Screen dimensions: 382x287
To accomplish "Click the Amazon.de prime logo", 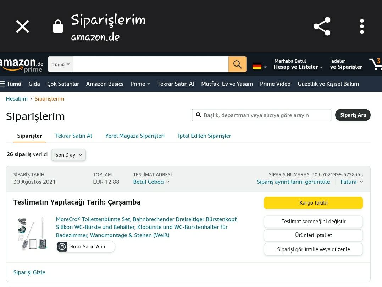I will (21, 65).
